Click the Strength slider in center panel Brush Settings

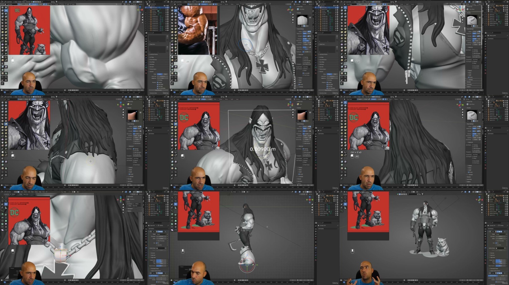pyautogui.click(x=306, y=131)
